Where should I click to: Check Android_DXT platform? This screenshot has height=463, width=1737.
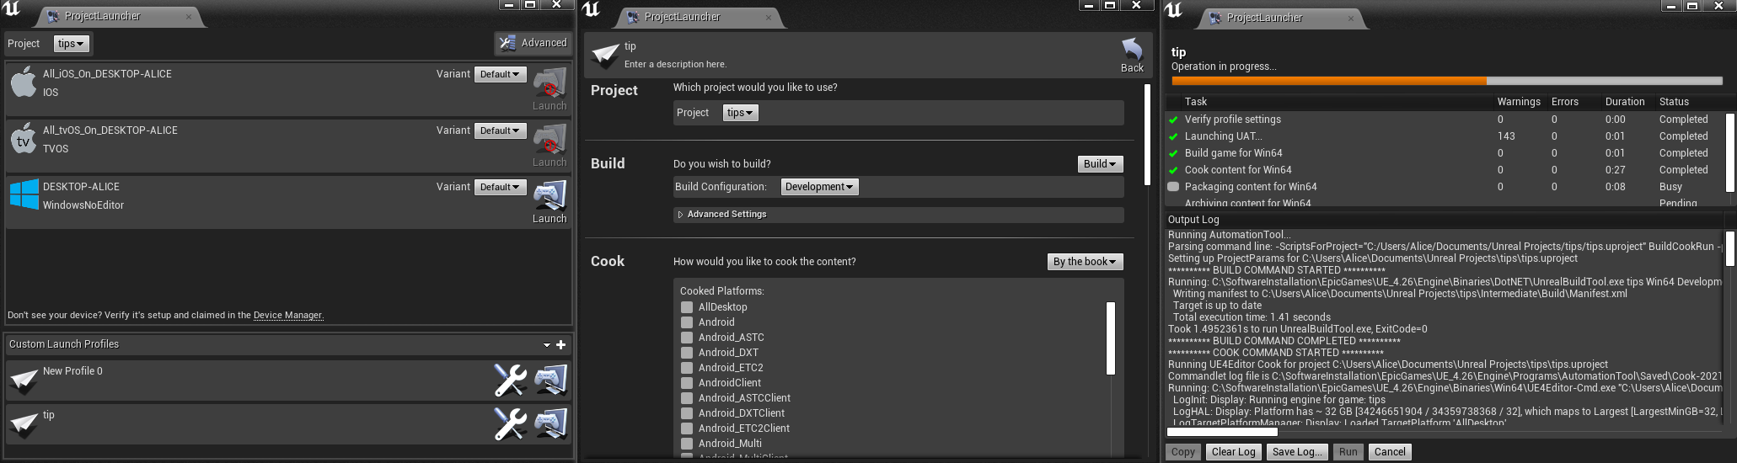(x=687, y=353)
